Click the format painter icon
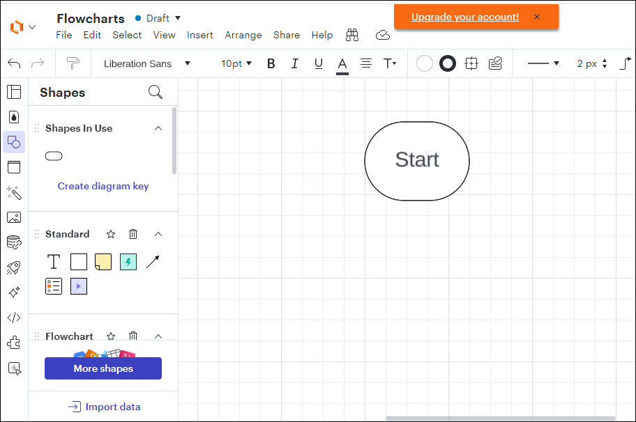Image resolution: width=636 pixels, height=422 pixels. [73, 63]
